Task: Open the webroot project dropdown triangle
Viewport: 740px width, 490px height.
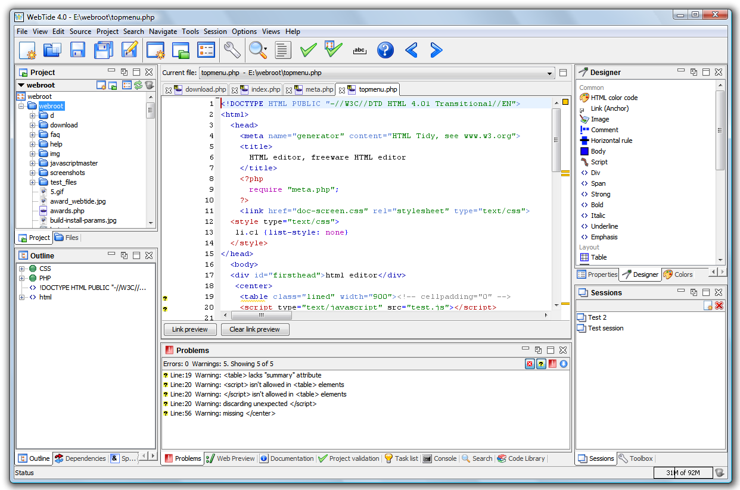Action: coord(21,85)
